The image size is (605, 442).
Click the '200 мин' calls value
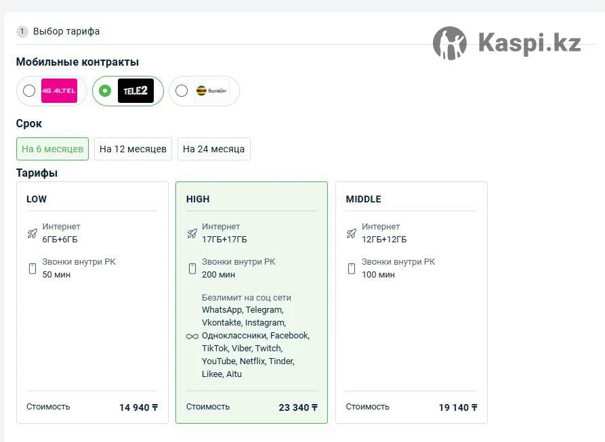pos(218,275)
